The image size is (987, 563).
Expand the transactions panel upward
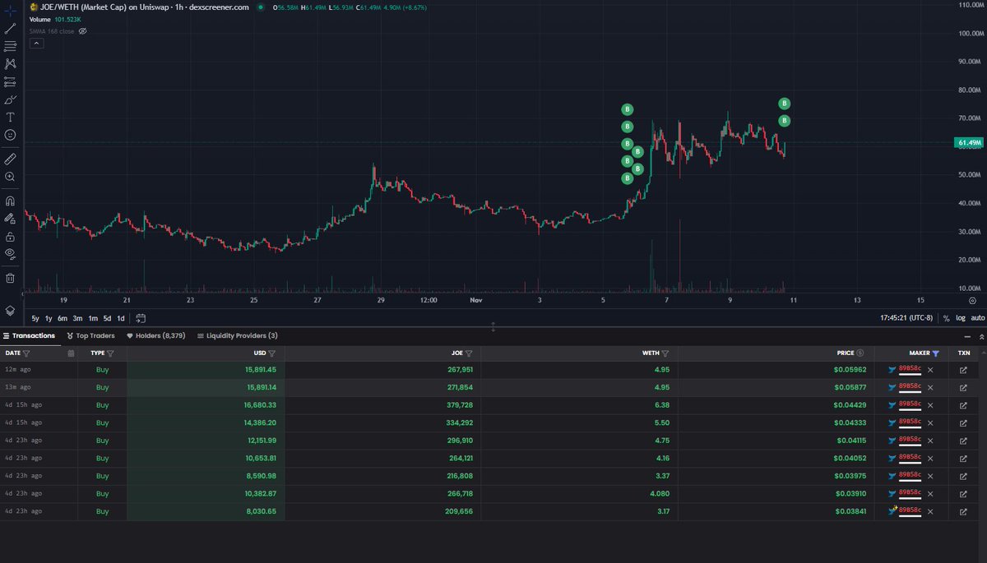(x=980, y=336)
